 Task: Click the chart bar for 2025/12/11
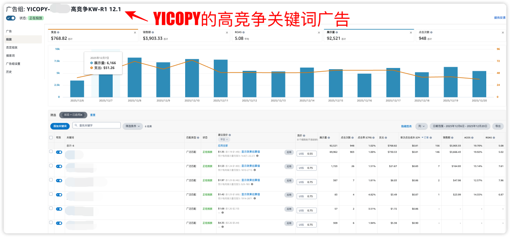tap(221, 78)
